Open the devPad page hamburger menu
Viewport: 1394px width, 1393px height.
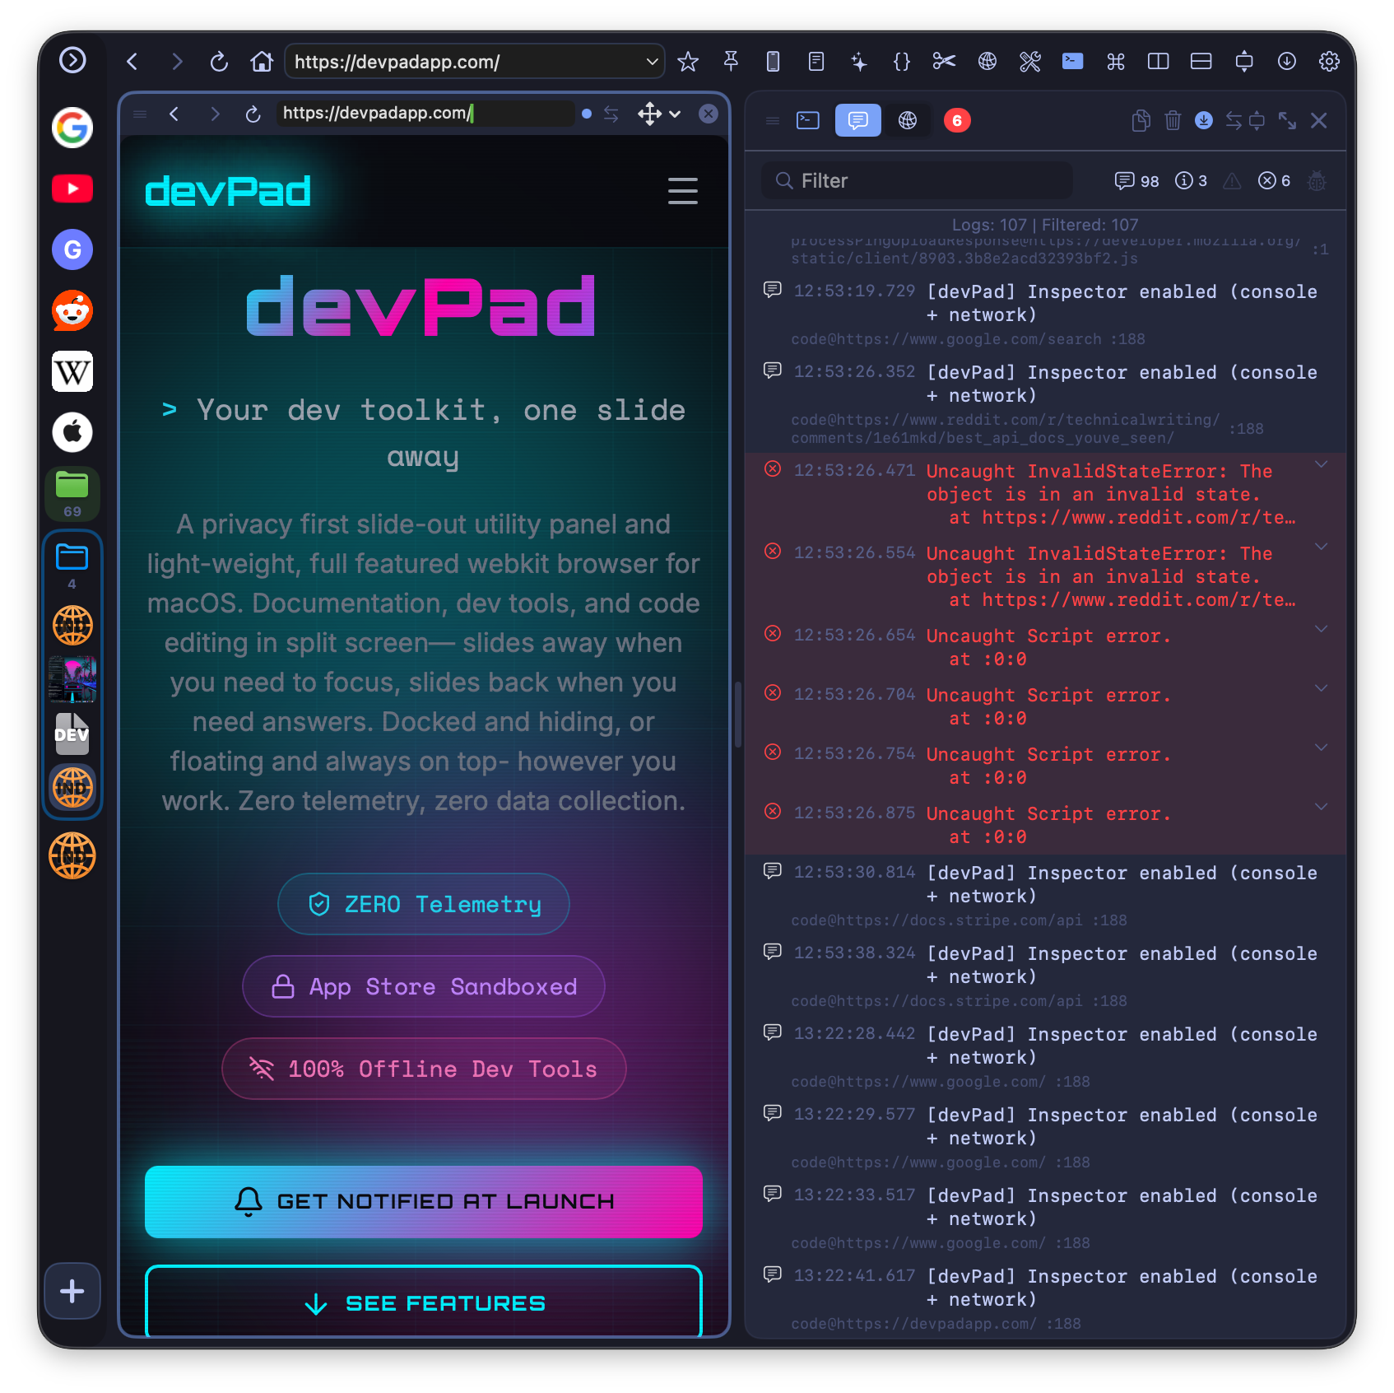682,191
